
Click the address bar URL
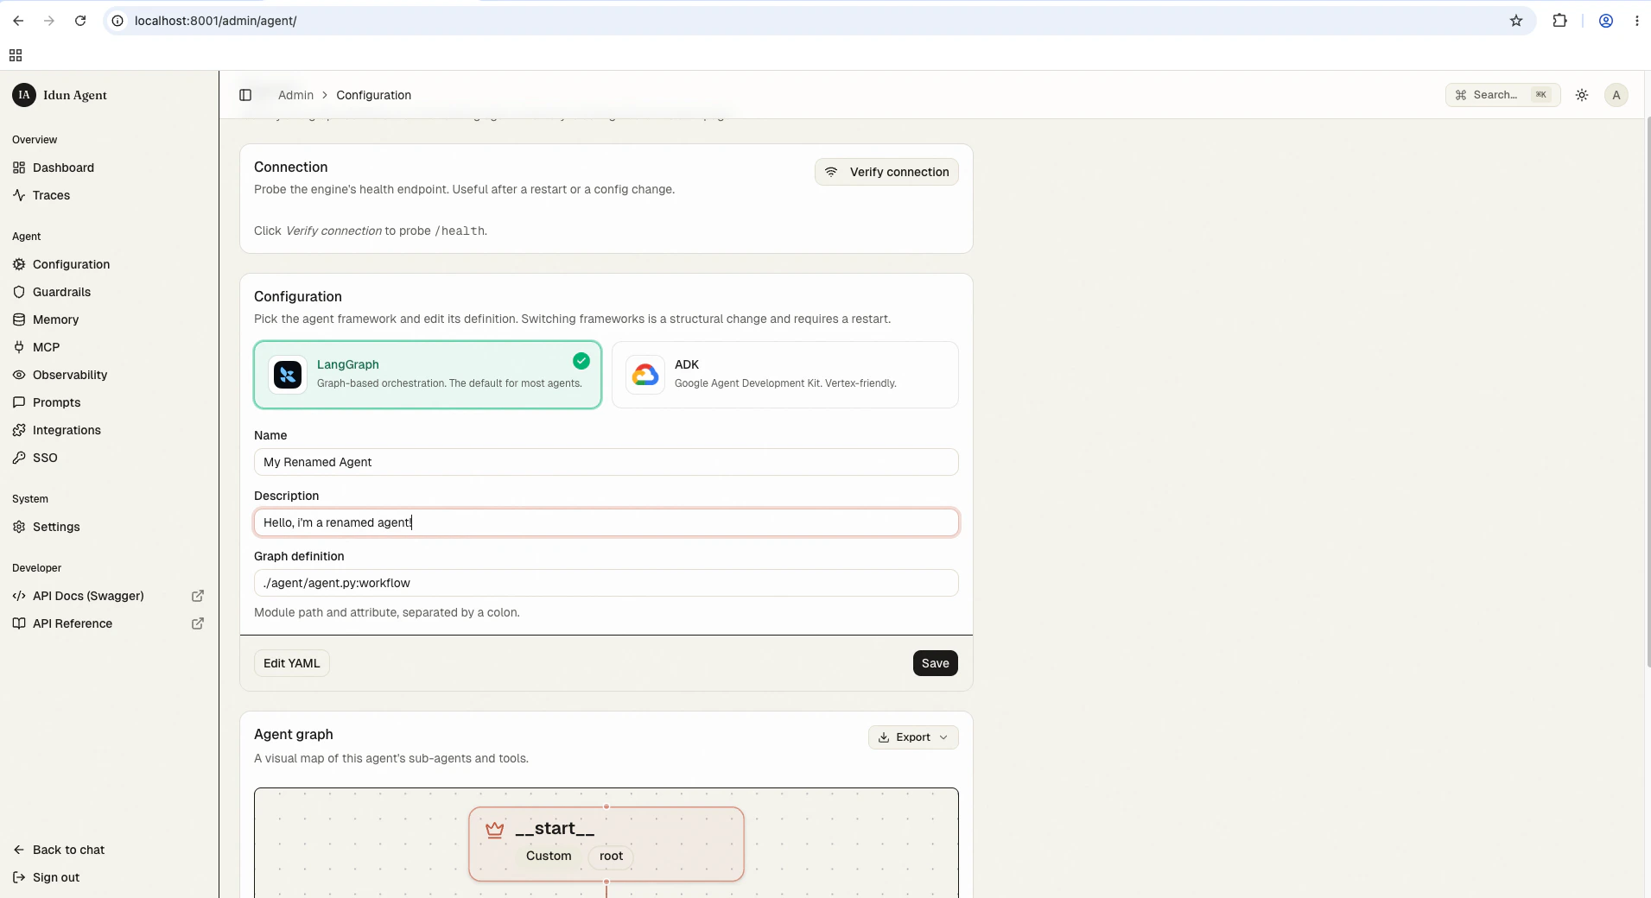215,21
